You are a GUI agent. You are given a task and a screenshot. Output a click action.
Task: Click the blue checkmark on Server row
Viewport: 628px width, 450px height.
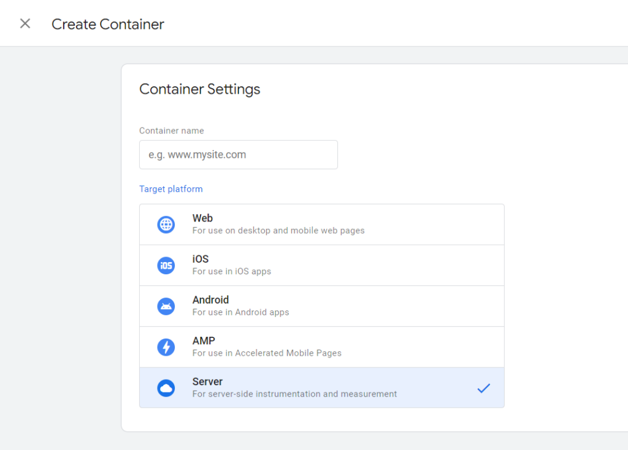tap(484, 388)
